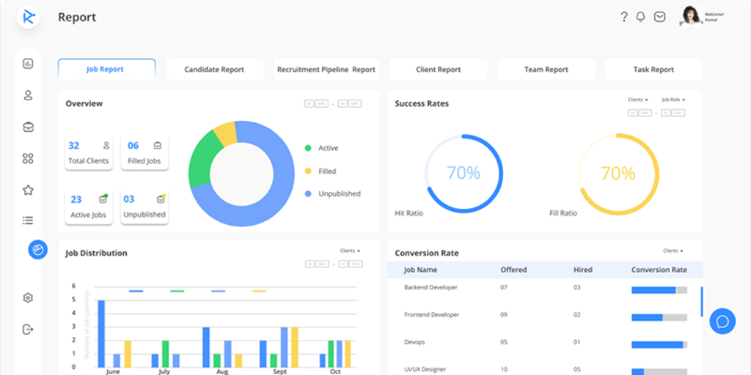Check the notifications bell icon
Image resolution: width=751 pixels, height=375 pixels.
[x=641, y=17]
